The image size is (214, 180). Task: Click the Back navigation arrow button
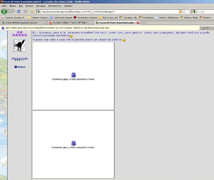[4, 11]
